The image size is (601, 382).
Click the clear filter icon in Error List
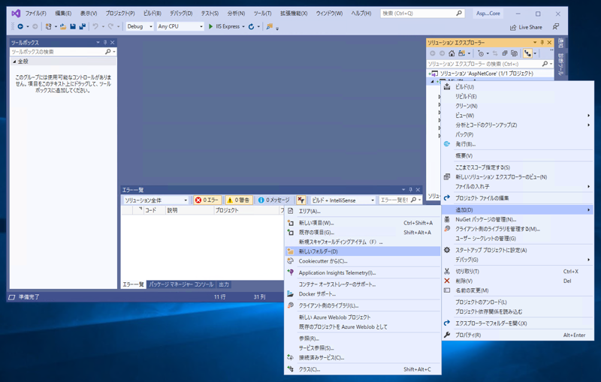pyautogui.click(x=301, y=200)
